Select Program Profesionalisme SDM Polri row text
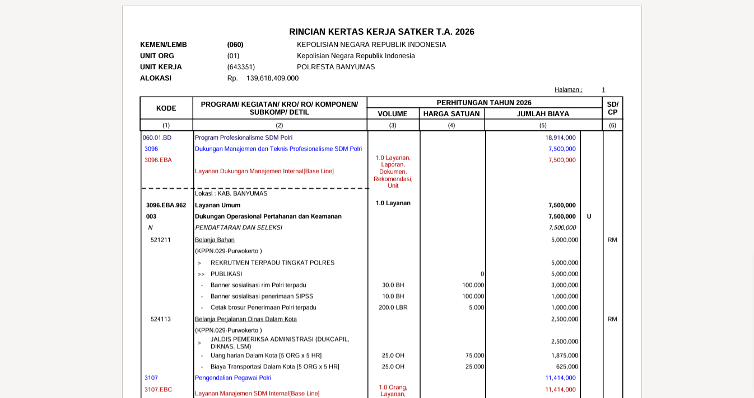Viewport: 754px width, 398px height. (x=244, y=138)
